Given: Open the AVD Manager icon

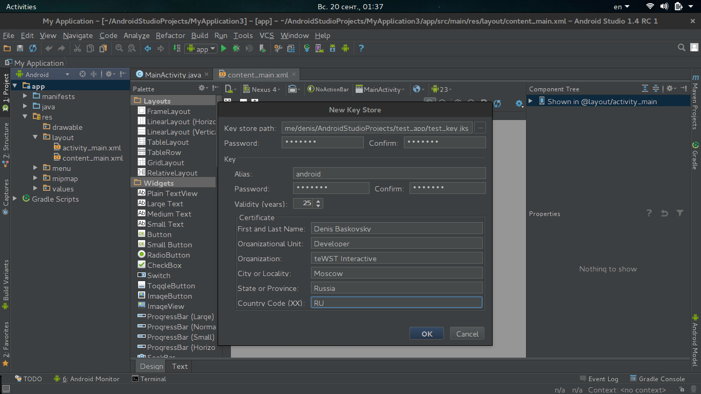Looking at the screenshot, I should click(x=319, y=48).
